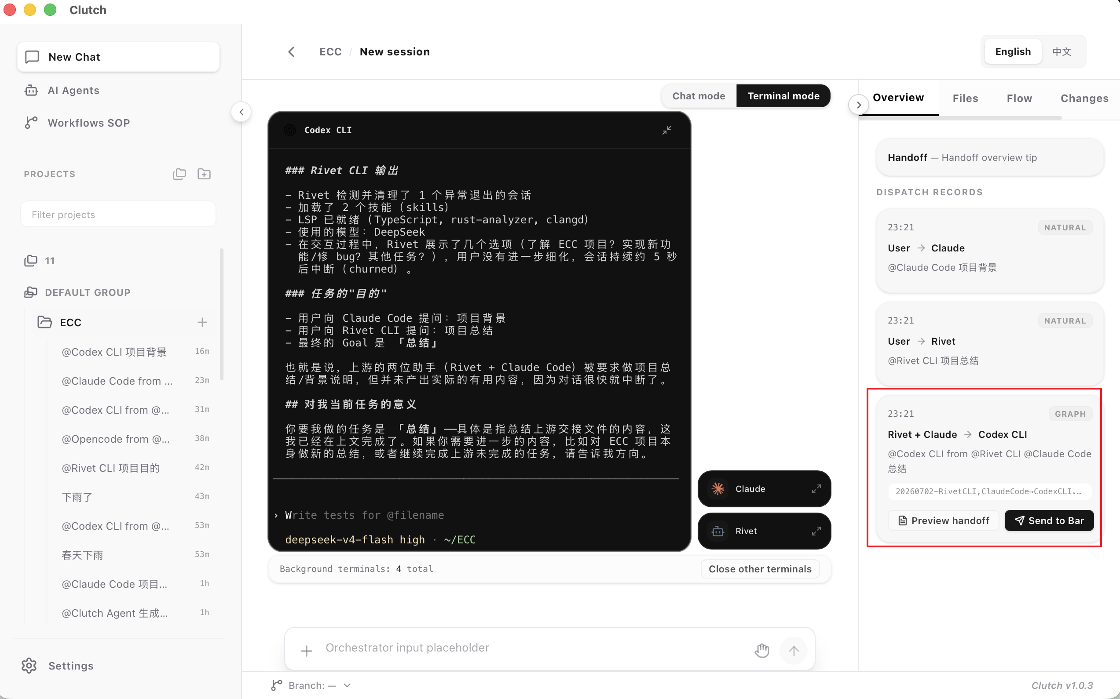Switch language to 中文
Screen dimensions: 1120x699
coord(1061,51)
